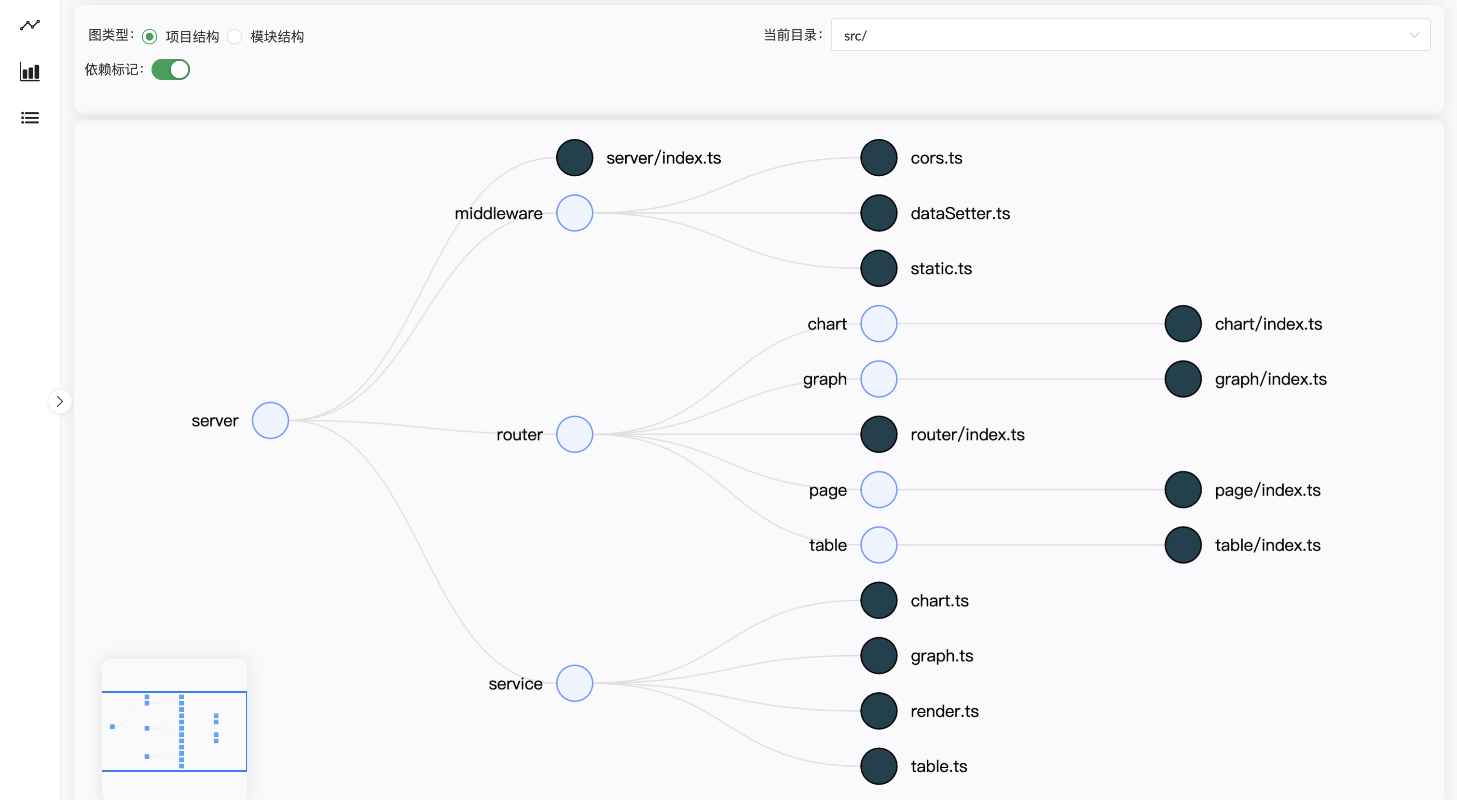Open the bar chart sidebar icon
This screenshot has width=1457, height=800.
(29, 72)
